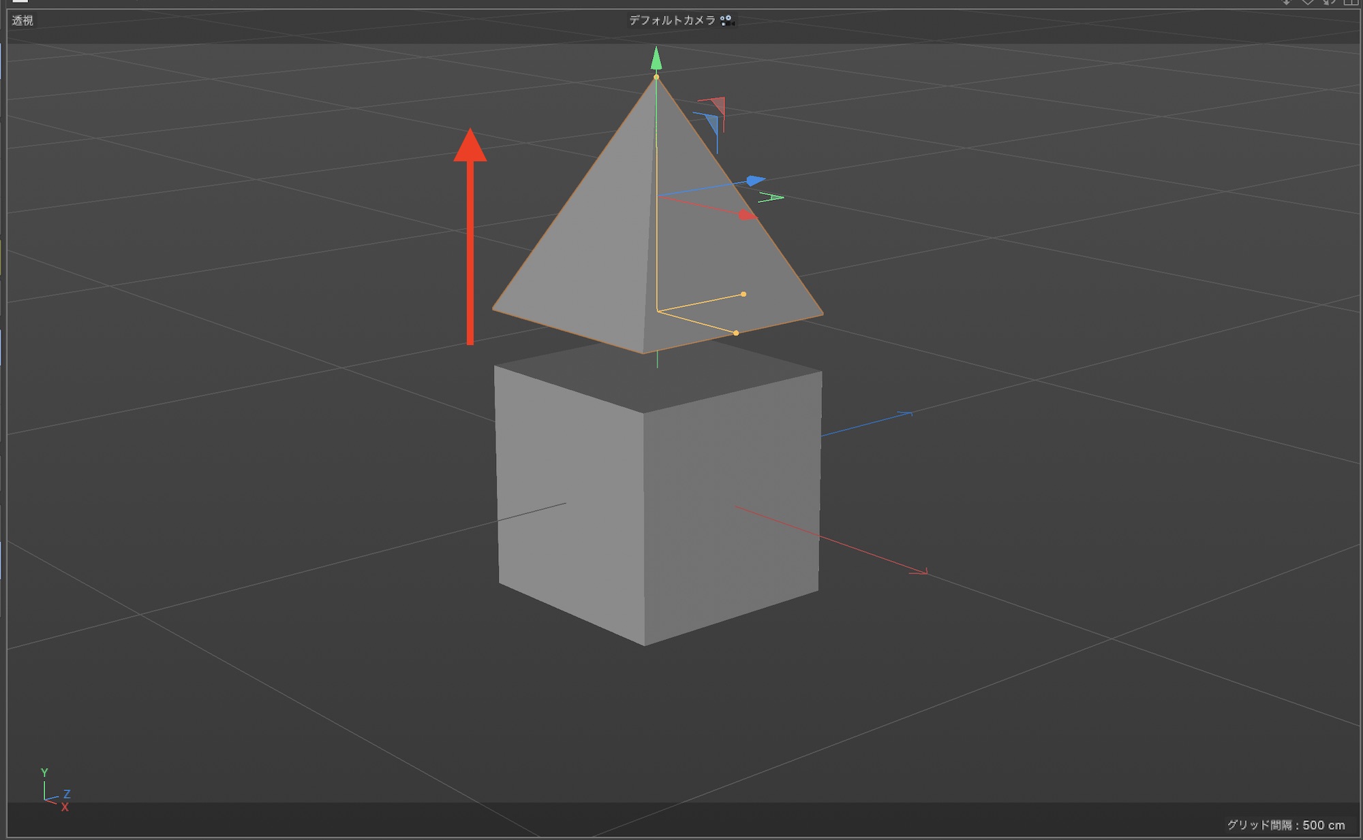Toggle the viewport layout split icon
This screenshot has height=840, width=1363.
(1350, 3)
